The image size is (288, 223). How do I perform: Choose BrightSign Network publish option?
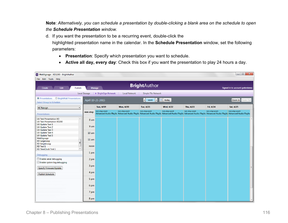tap(106, 93)
